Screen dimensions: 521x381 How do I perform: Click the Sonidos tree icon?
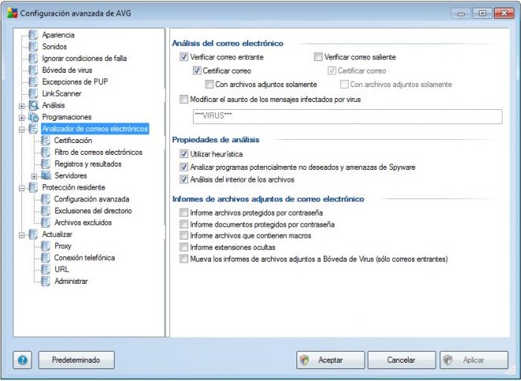pyautogui.click(x=33, y=47)
